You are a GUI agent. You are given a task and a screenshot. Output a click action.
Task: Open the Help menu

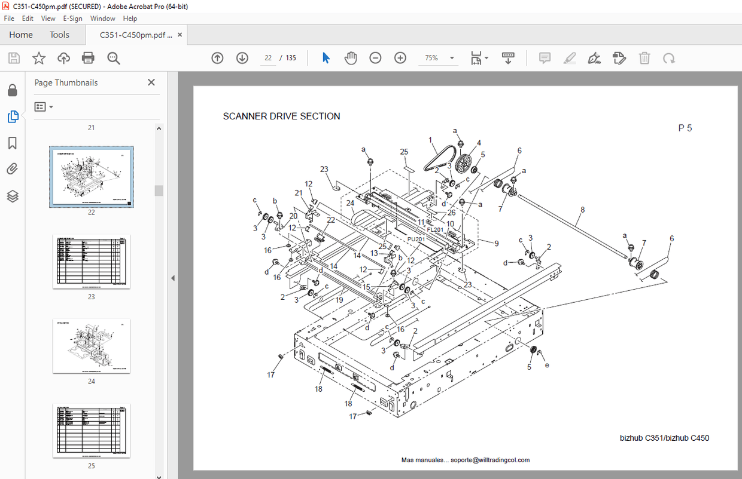tap(130, 19)
